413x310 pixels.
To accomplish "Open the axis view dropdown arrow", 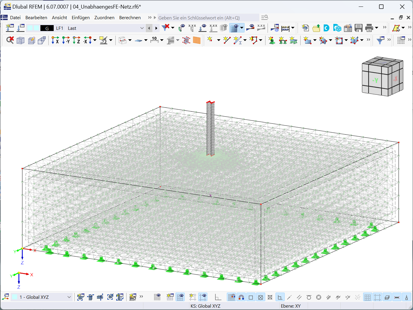I will point(95,40).
